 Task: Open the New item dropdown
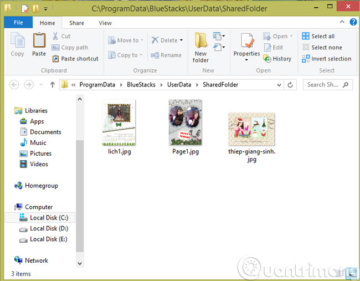pyautogui.click(x=219, y=36)
